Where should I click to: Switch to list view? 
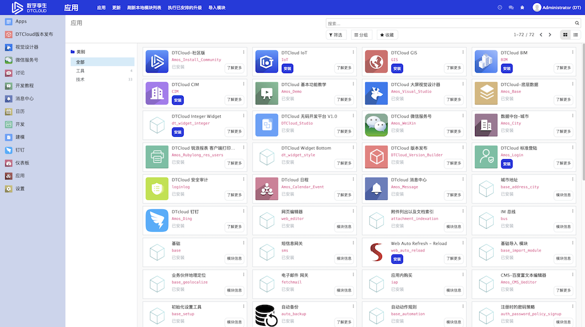coord(576,35)
